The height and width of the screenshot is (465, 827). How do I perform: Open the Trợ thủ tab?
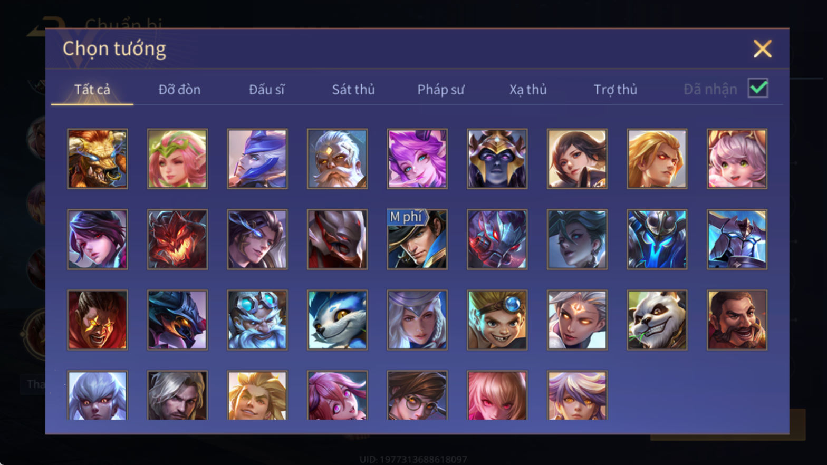[x=616, y=90]
